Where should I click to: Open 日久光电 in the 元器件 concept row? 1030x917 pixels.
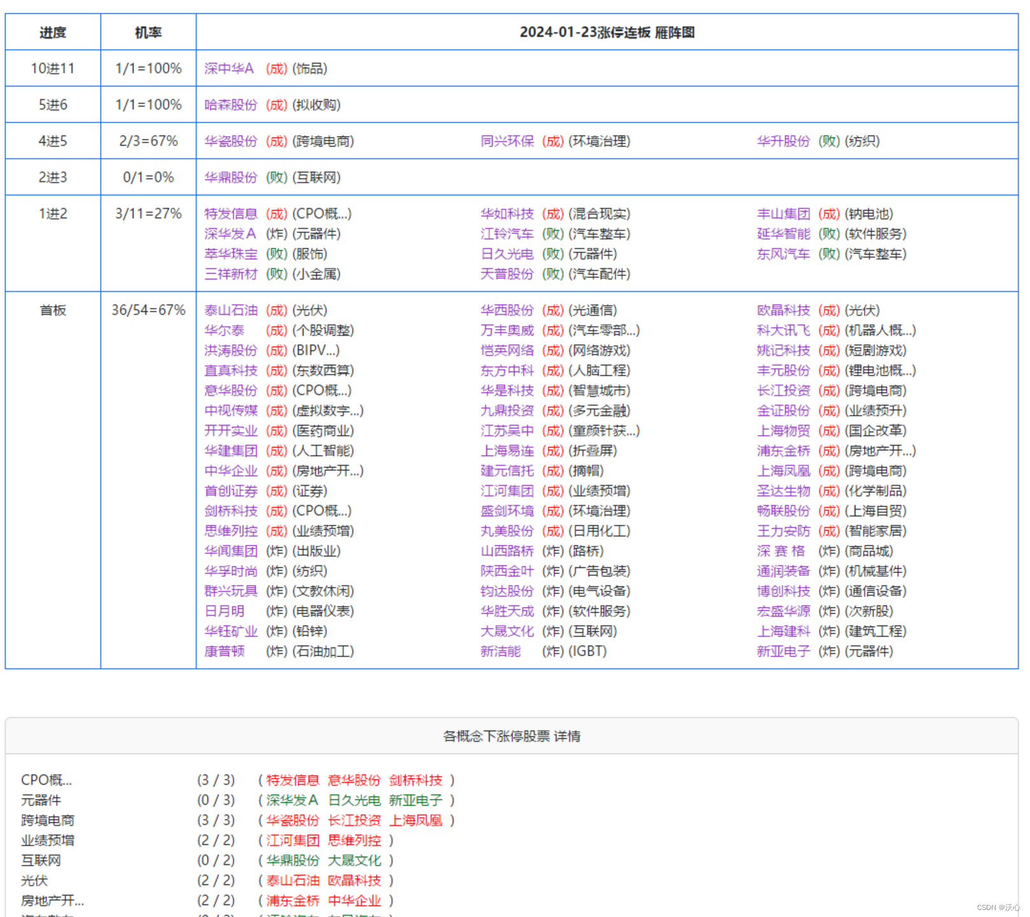(355, 800)
